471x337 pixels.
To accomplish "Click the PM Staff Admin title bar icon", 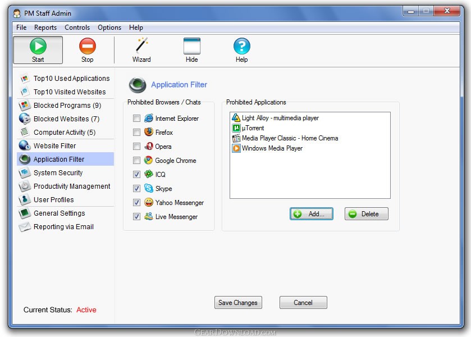I will [17, 13].
